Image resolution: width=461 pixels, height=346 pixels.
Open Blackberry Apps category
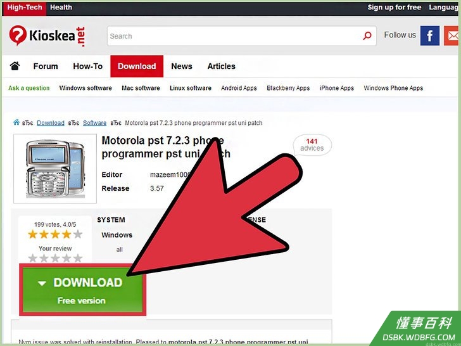(288, 88)
